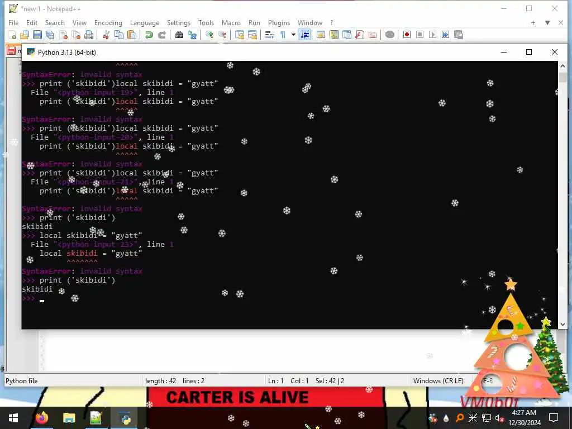This screenshot has width=572, height=429.
Task: Click 'Windows (CR LF)' line ending entry
Action: pyautogui.click(x=438, y=381)
